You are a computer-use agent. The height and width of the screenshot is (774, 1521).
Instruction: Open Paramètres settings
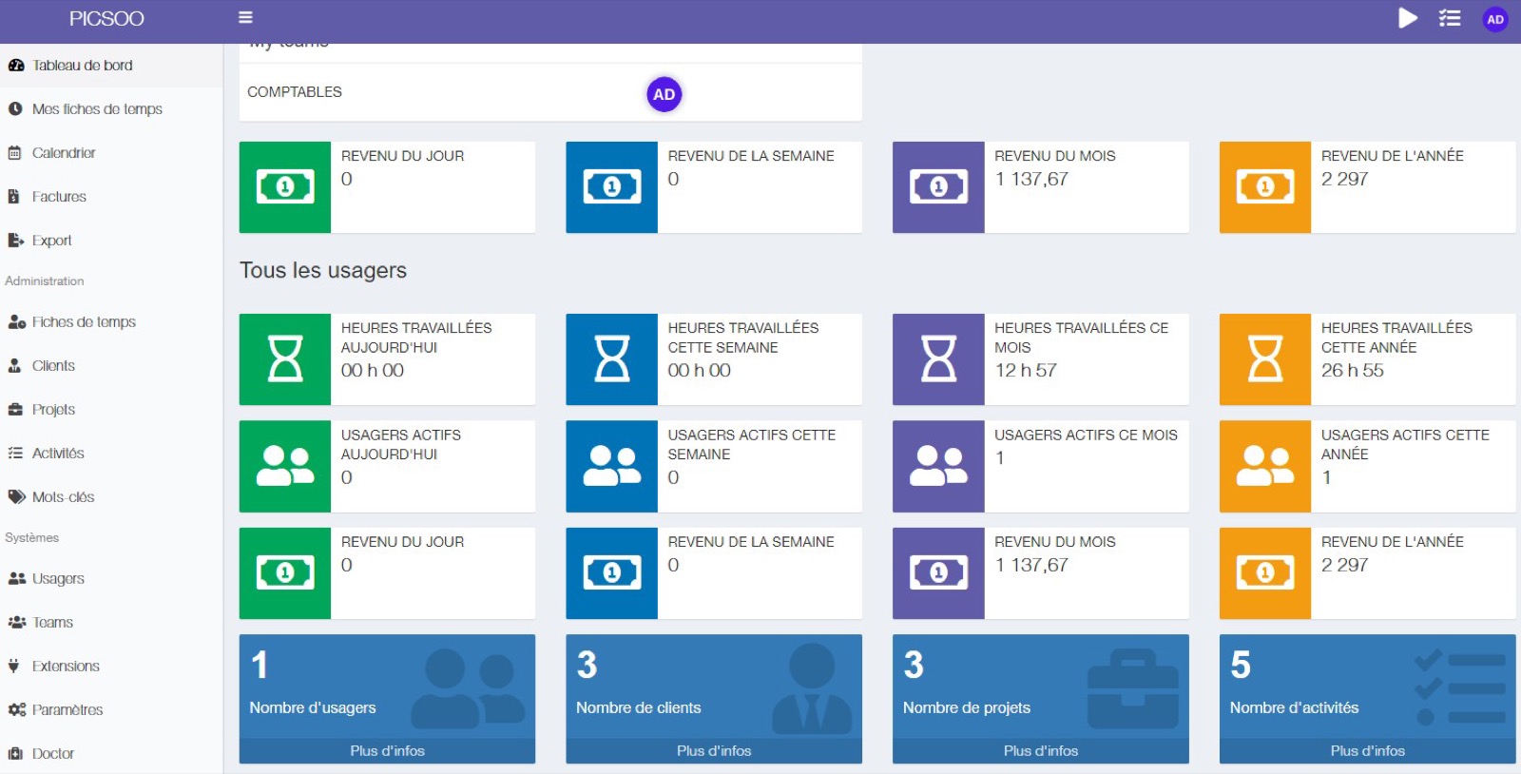click(111, 710)
